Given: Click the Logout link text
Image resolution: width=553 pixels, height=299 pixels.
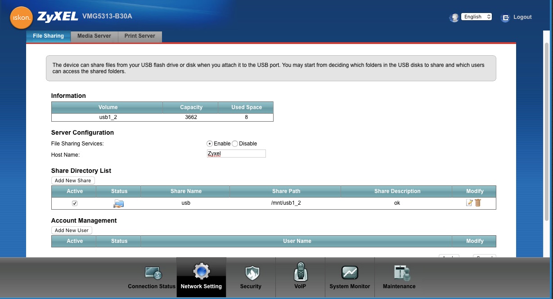Looking at the screenshot, I should [x=522, y=17].
